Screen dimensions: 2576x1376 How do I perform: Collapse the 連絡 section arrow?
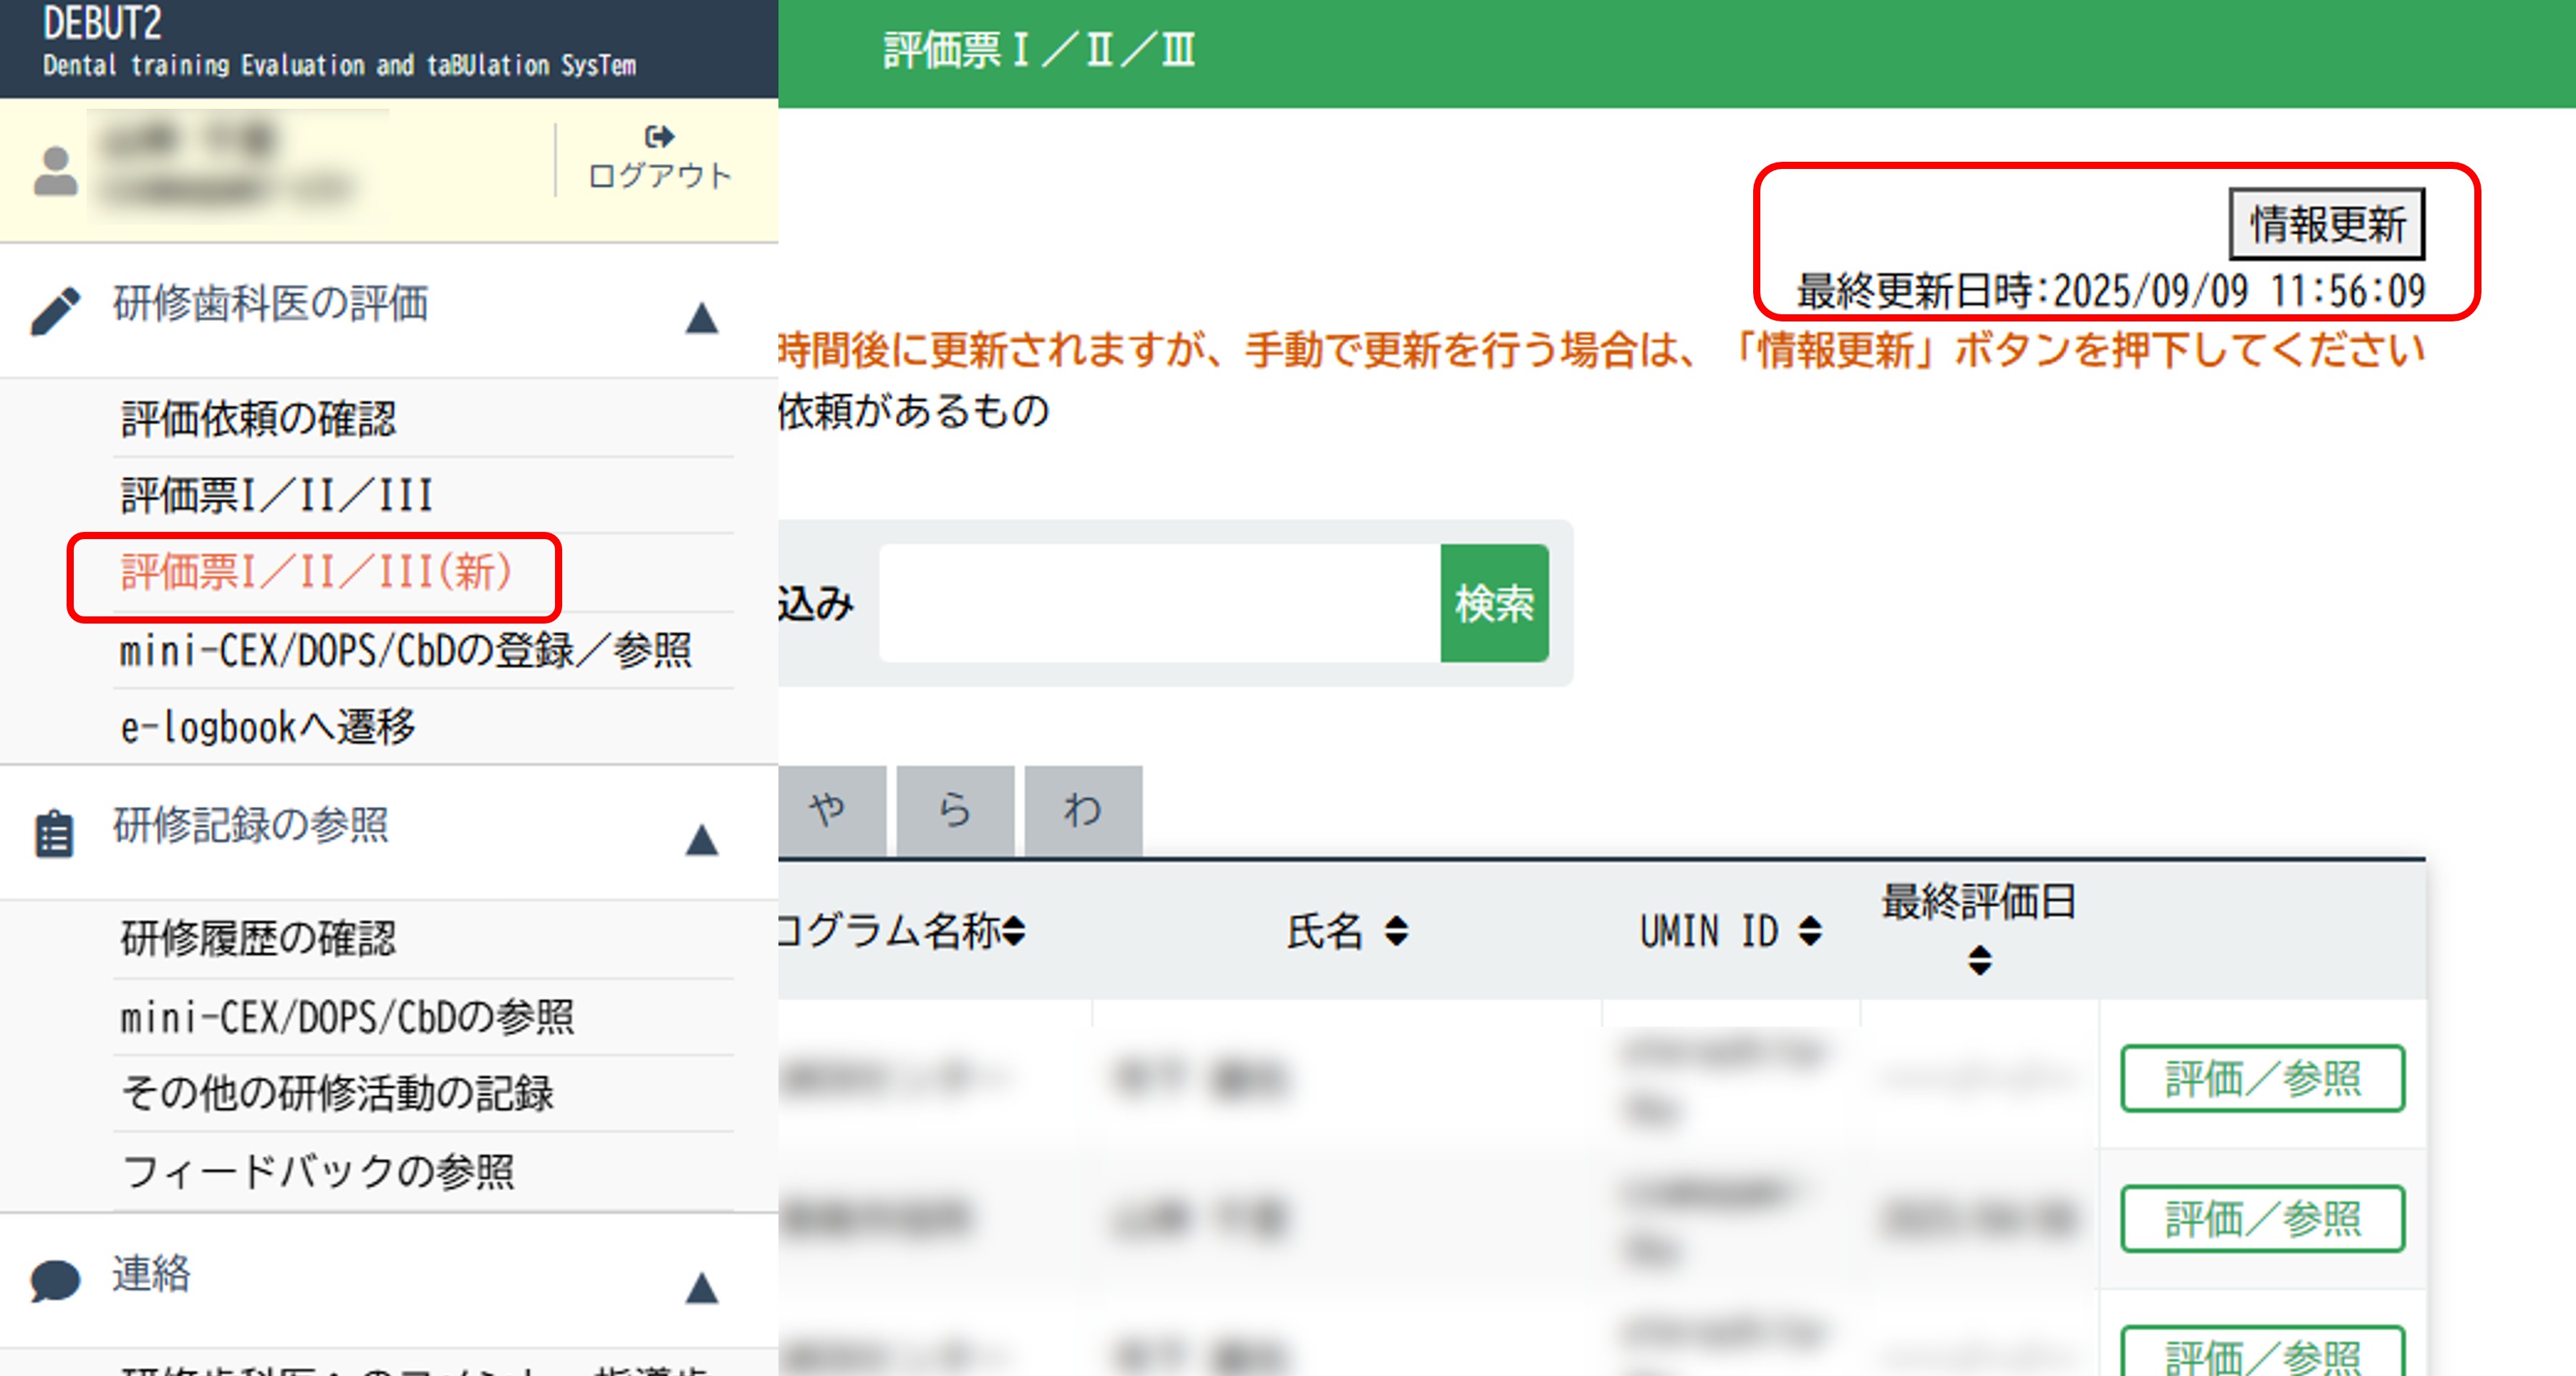click(x=702, y=1288)
